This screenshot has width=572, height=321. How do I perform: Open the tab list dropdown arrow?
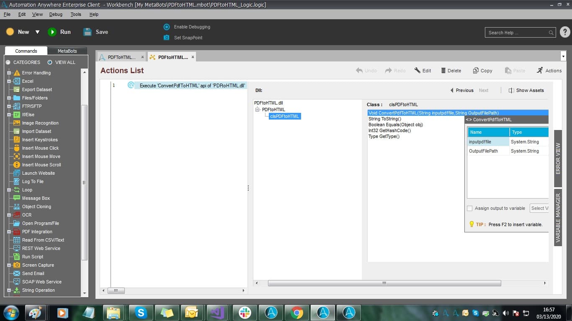563,56
